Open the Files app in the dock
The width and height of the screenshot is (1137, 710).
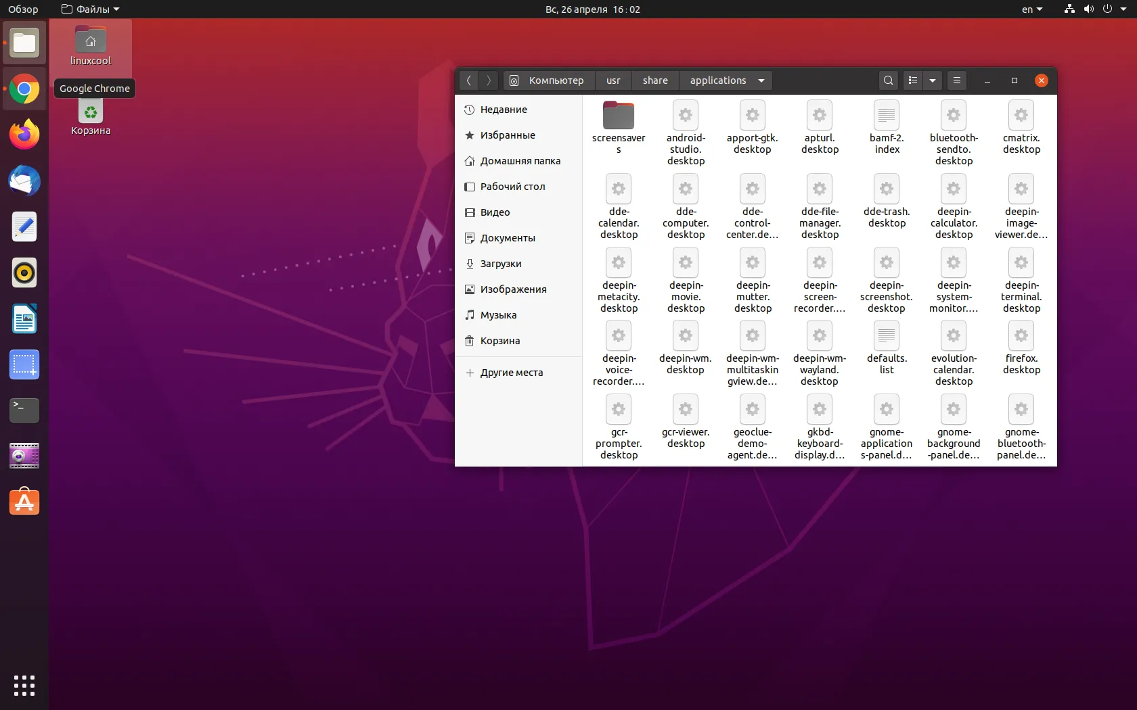(24, 43)
